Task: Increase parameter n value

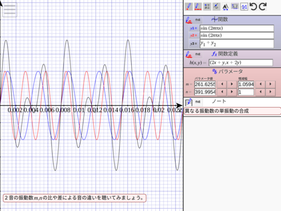Action: 232,92
